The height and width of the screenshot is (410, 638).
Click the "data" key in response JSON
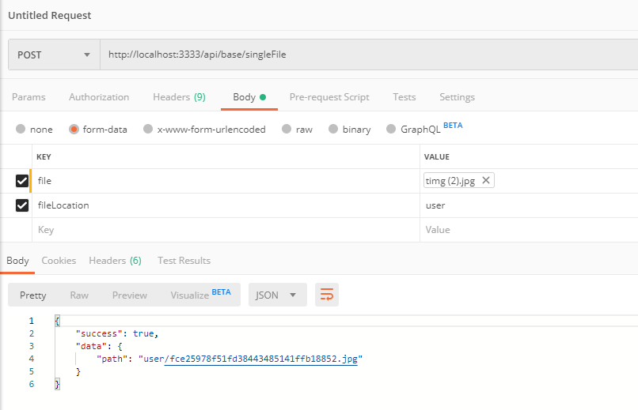[92, 346]
